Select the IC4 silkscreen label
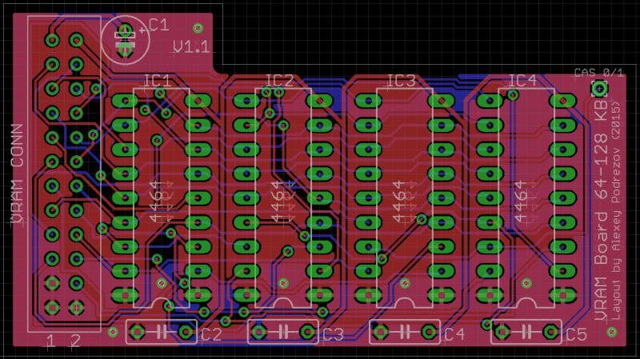640x359 pixels. [x=522, y=81]
